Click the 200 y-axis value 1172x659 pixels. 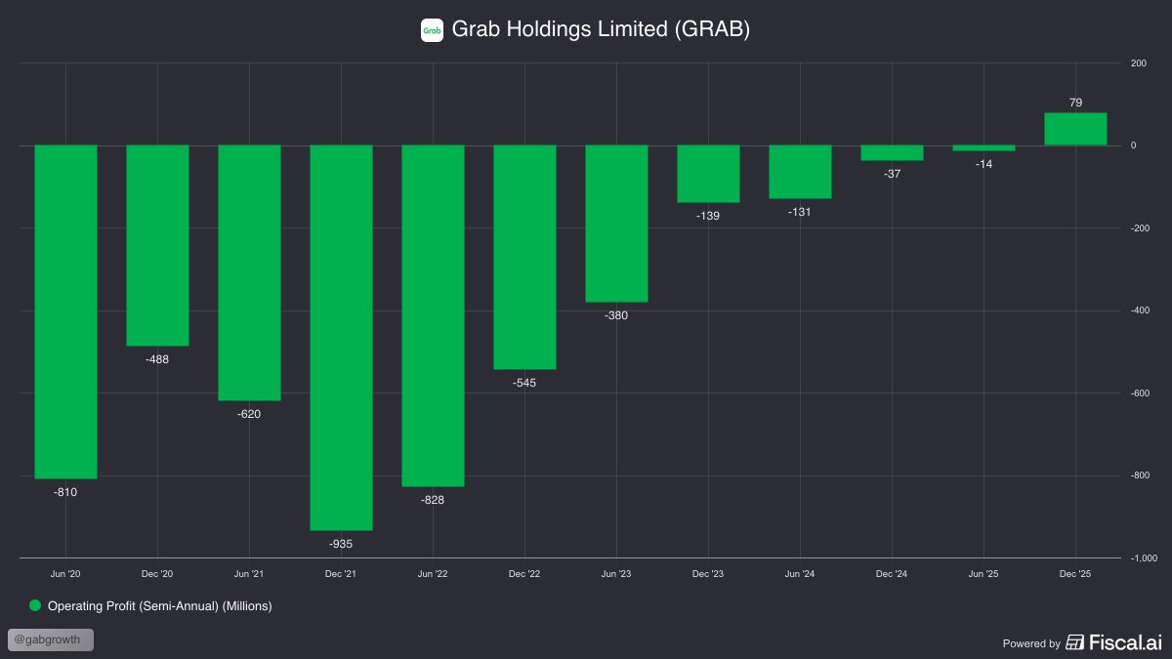[x=1139, y=63]
